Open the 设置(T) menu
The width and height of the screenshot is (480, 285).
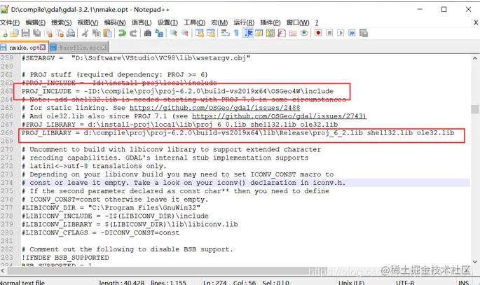coord(167,22)
